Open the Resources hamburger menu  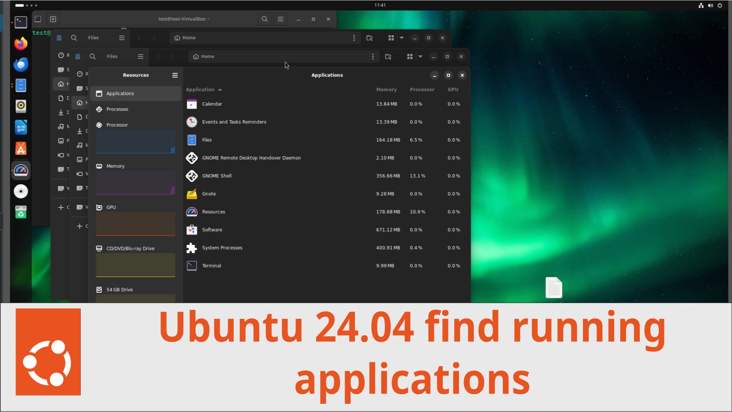[175, 75]
